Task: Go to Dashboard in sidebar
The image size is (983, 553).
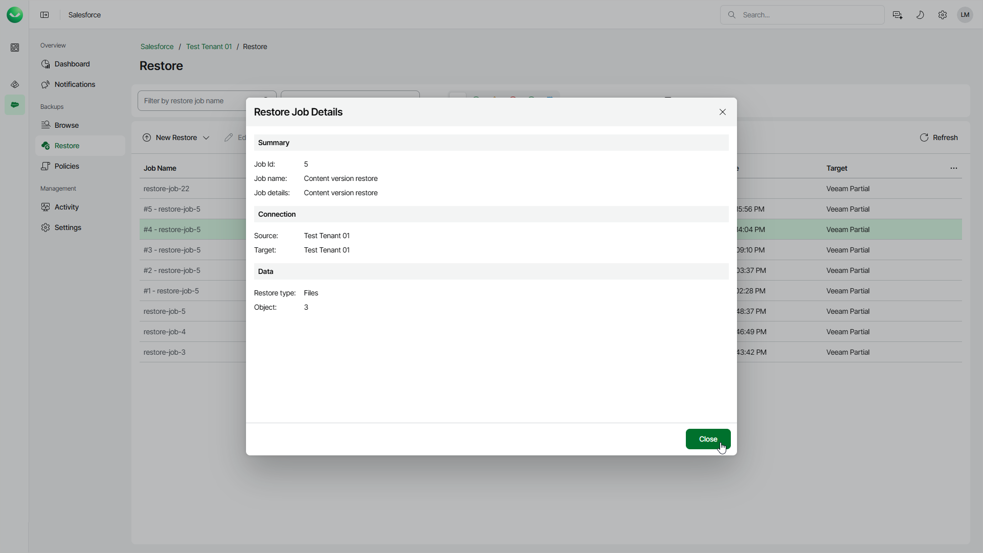Action: (x=72, y=64)
